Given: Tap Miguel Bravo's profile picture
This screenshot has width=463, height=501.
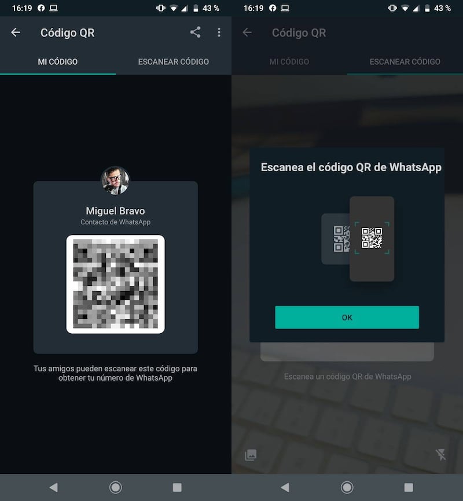Looking at the screenshot, I should [115, 180].
